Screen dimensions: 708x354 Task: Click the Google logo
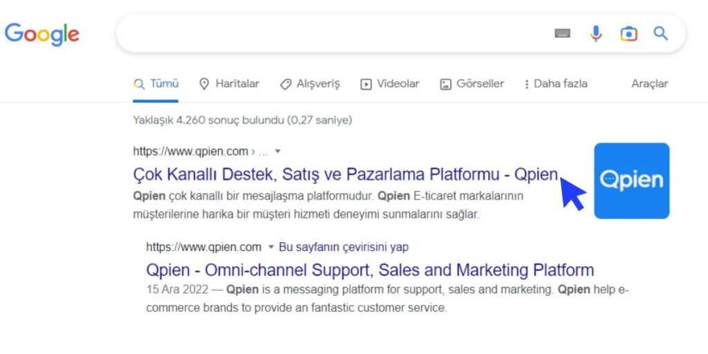(x=42, y=35)
